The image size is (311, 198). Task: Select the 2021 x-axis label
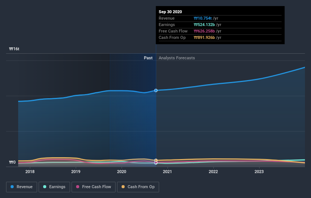167,172
